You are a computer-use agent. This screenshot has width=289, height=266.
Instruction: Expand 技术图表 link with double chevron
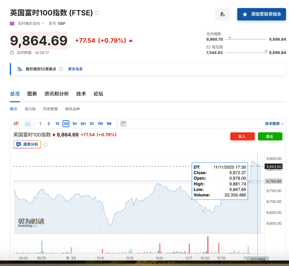(x=274, y=123)
